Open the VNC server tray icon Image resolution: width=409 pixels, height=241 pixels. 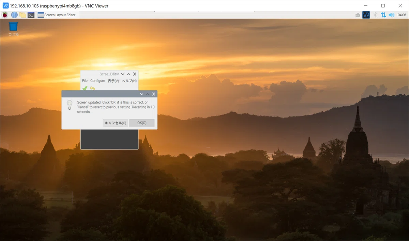coord(366,15)
